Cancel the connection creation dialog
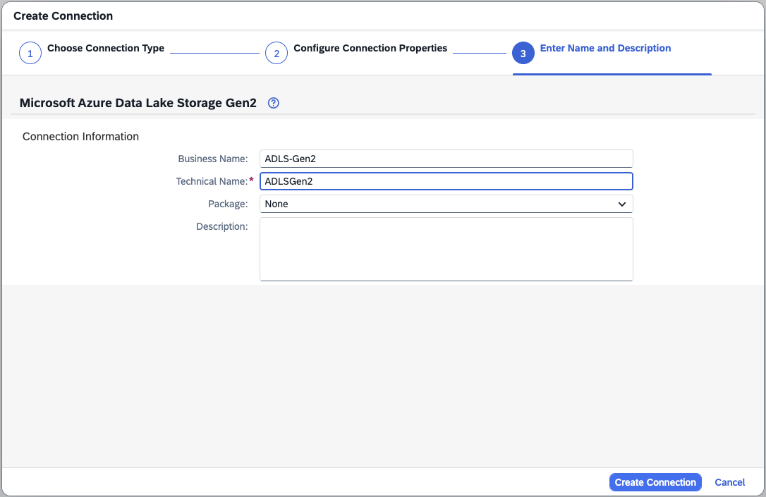Image resolution: width=766 pixels, height=497 pixels. pyautogui.click(x=729, y=482)
